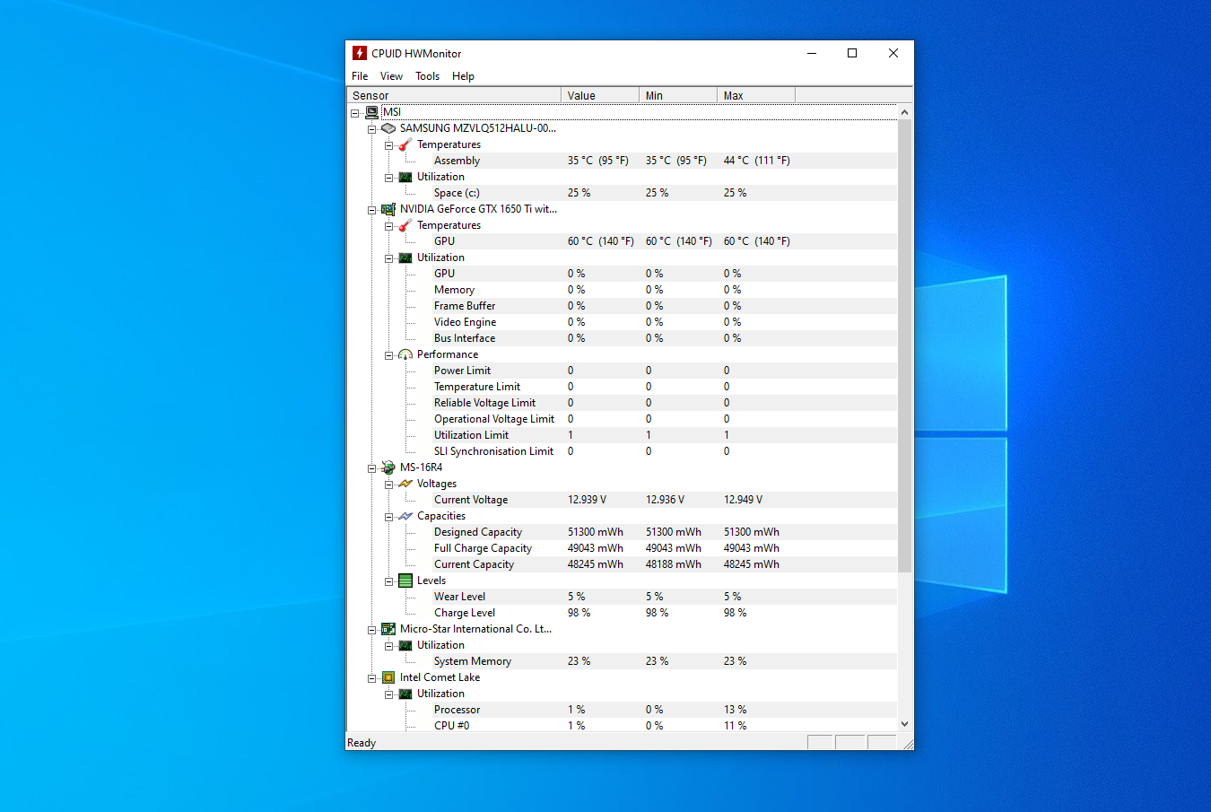Click the Utilization icon under NVIDIA GeForce

[405, 258]
